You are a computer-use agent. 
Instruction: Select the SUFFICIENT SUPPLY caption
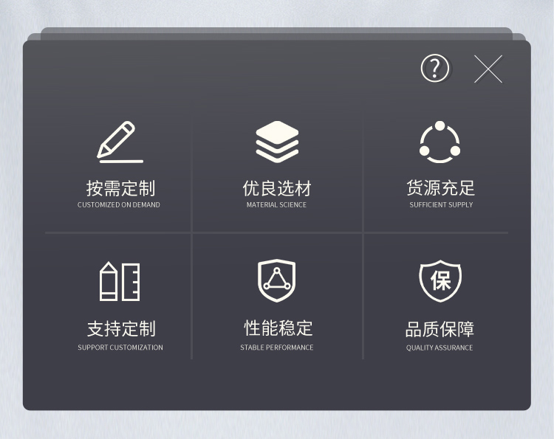click(441, 204)
